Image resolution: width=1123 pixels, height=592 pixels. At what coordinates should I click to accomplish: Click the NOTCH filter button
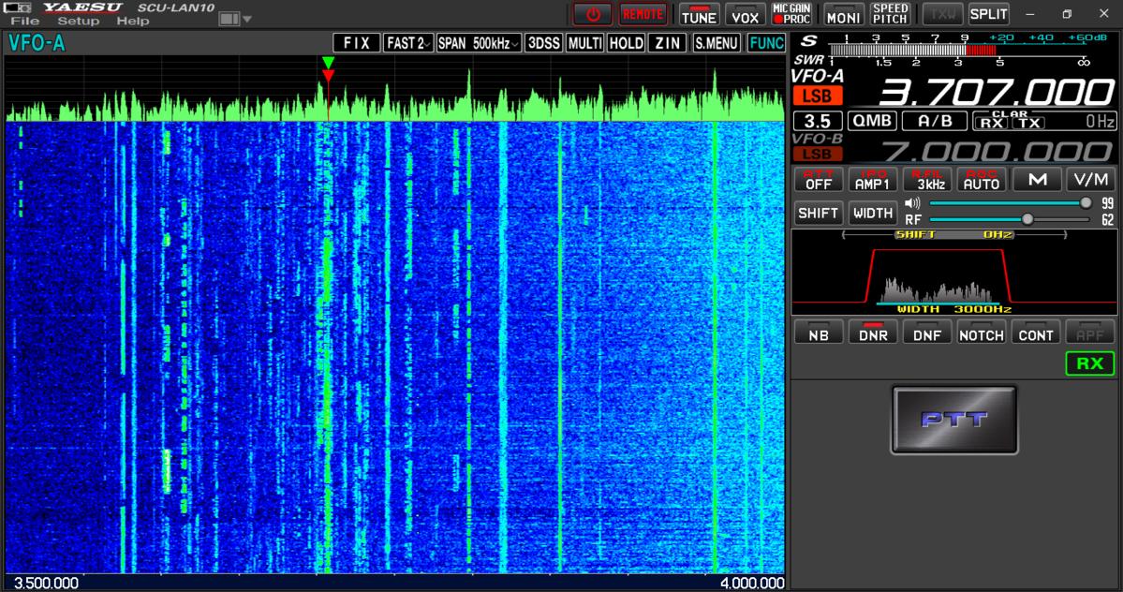981,334
